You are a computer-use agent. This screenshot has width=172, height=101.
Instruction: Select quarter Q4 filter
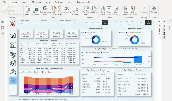coord(132,21)
